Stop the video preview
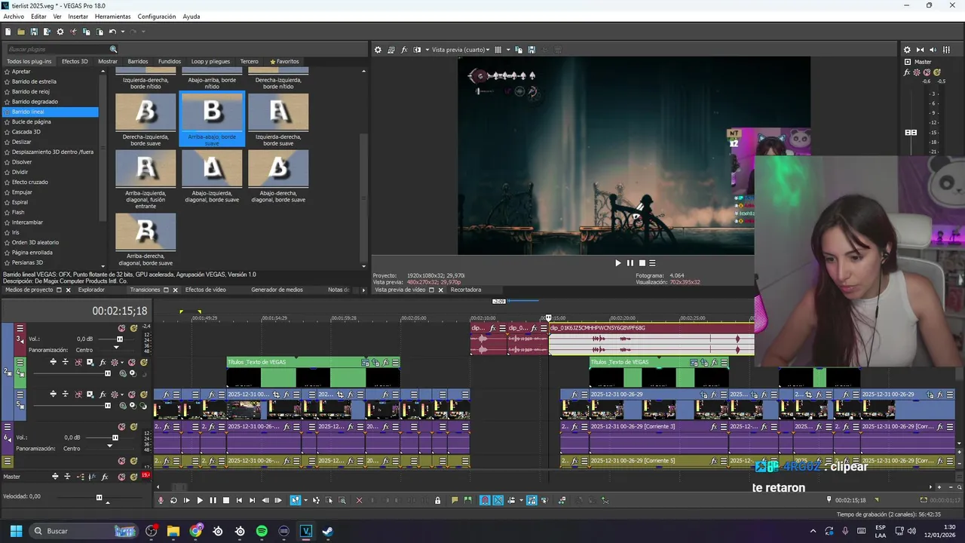Image resolution: width=965 pixels, height=543 pixels. pos(642,263)
